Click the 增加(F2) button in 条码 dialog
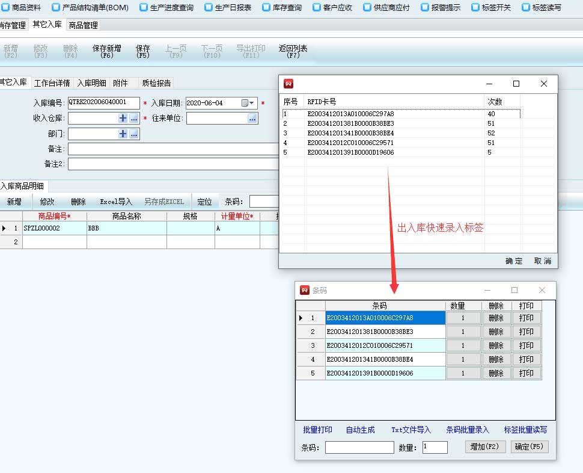583x473 pixels. [485, 447]
